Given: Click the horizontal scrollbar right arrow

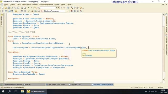Looking at the screenshot, I should [x=161, y=82].
